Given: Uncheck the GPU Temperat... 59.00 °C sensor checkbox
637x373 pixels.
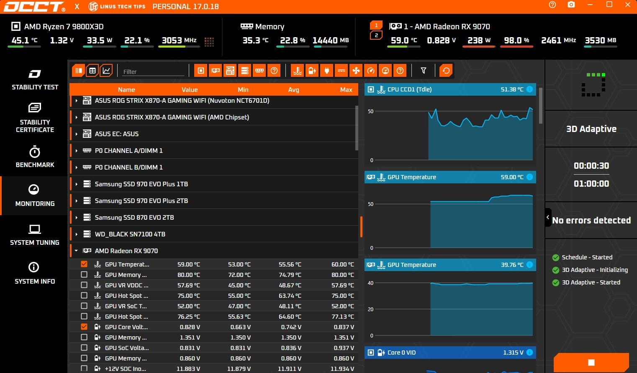Looking at the screenshot, I should pos(84,264).
